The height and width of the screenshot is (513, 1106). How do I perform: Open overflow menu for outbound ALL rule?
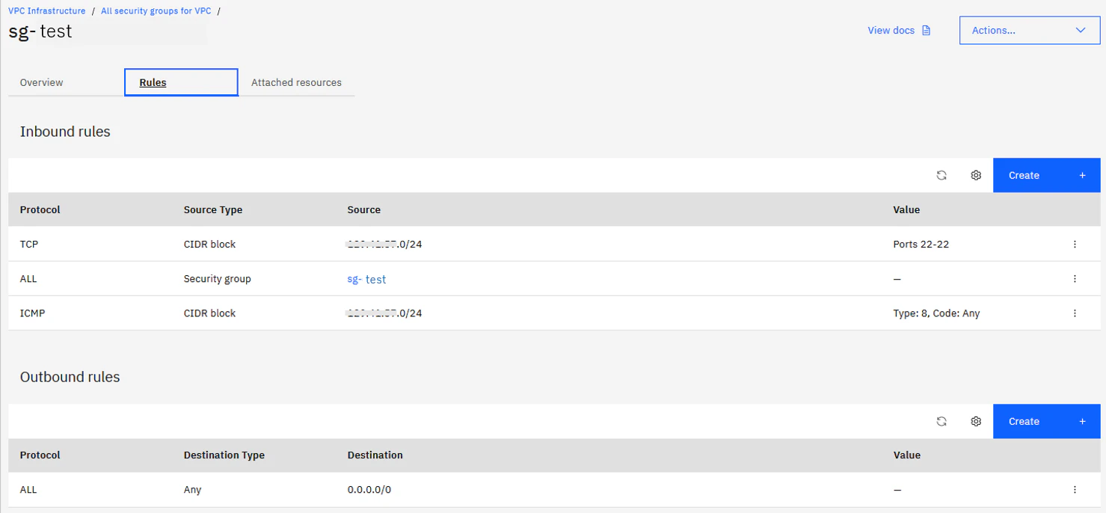1075,490
